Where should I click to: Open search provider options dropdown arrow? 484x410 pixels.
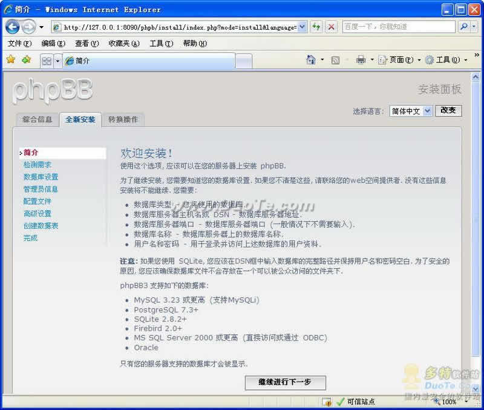(474, 27)
